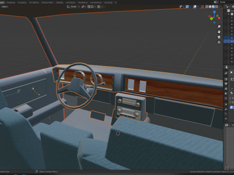Open proportional editing falloff dropdown

click(103, 7)
